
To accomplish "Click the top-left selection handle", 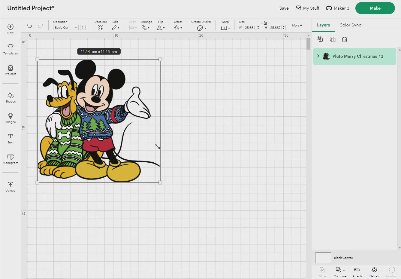I will [38, 60].
